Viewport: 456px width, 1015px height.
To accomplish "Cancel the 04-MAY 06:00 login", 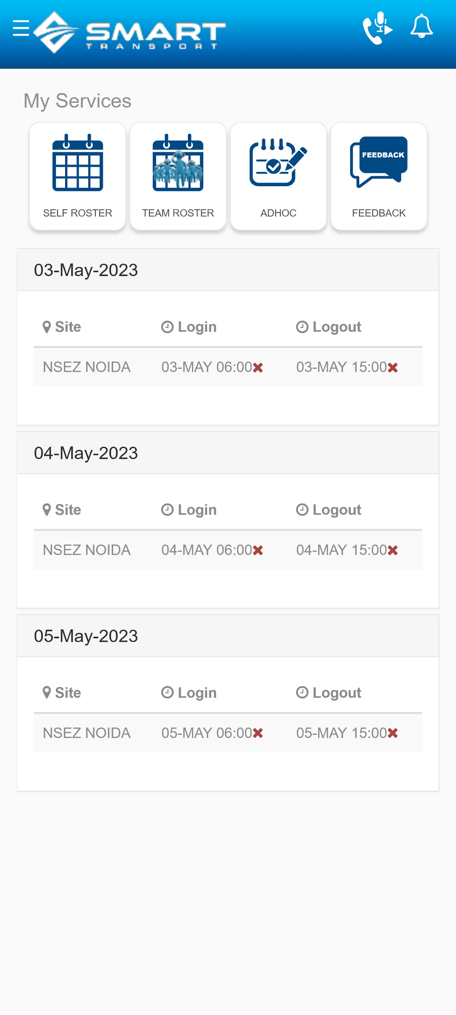I will pos(258,550).
